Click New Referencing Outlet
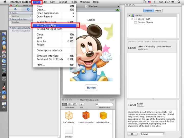Screen dimensions: 184x138 (x=21, y=31)
